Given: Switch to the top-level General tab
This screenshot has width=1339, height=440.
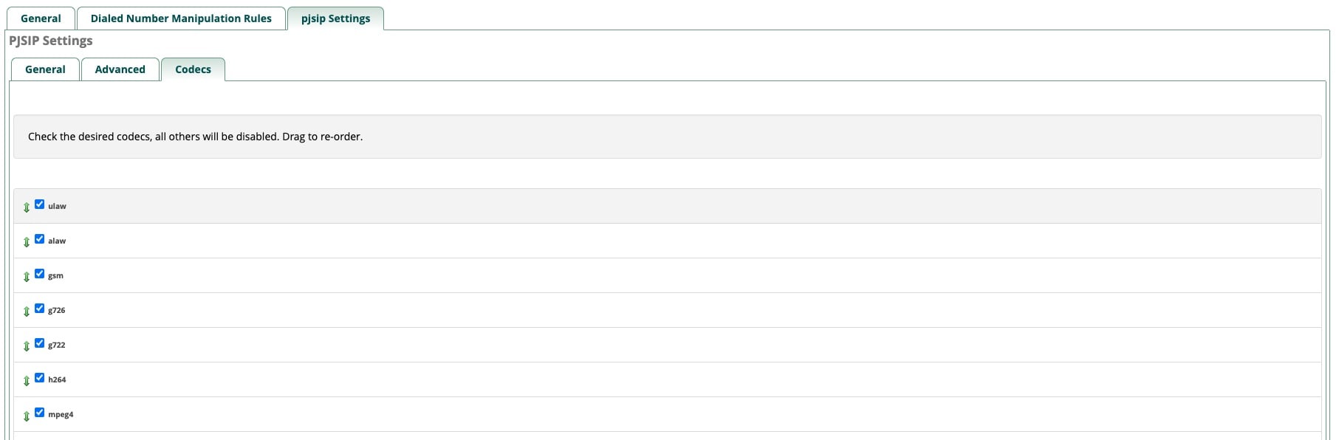Looking at the screenshot, I should pos(41,18).
